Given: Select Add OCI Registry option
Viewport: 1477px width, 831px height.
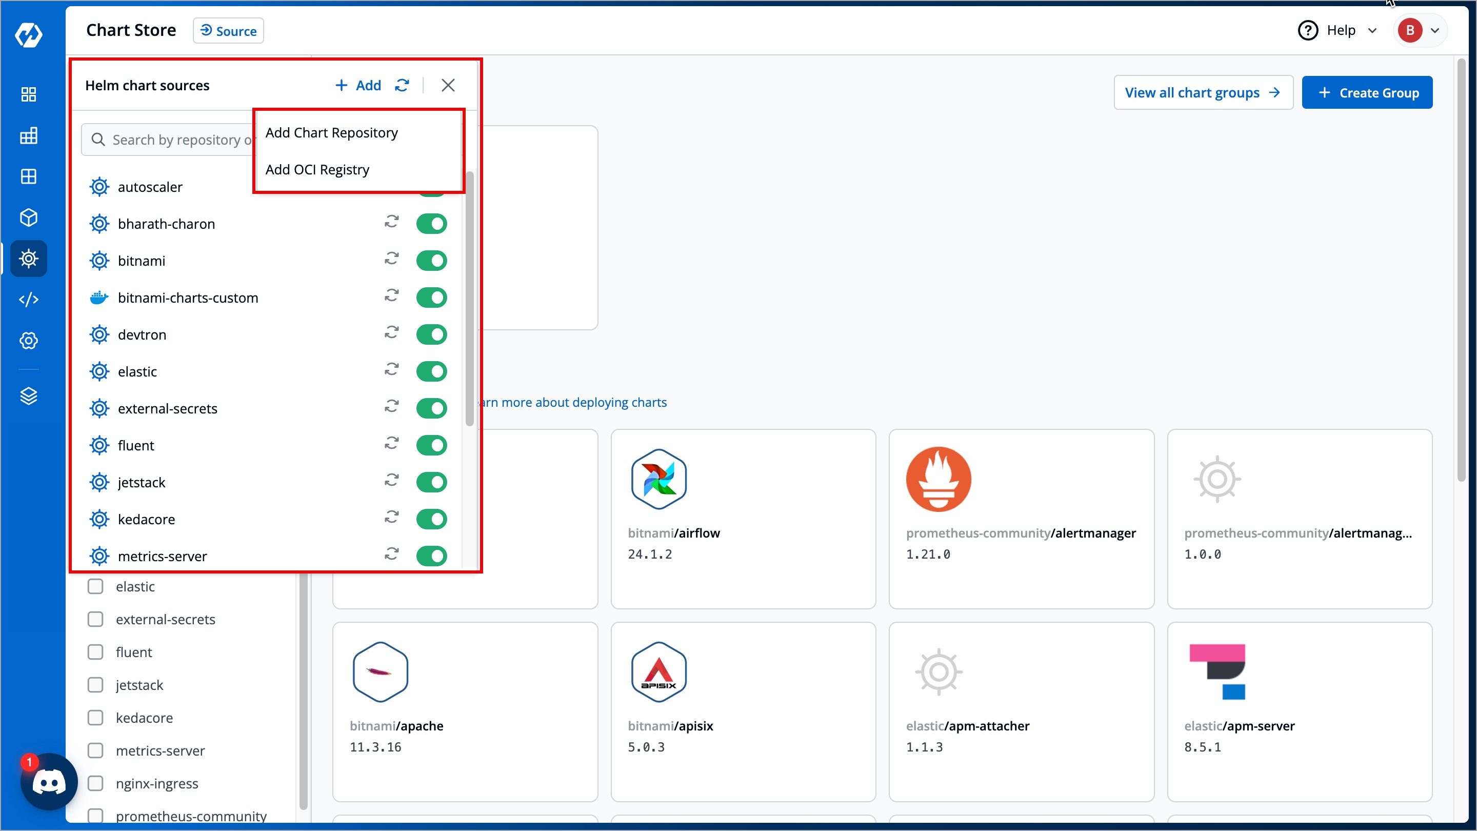Looking at the screenshot, I should [x=317, y=170].
